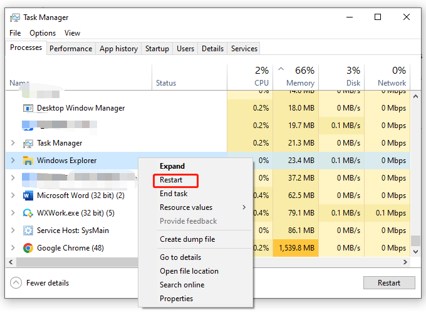Click the horizontal scrollbar left arrow
Screen dimensions: 426x313
click(x=11, y=262)
